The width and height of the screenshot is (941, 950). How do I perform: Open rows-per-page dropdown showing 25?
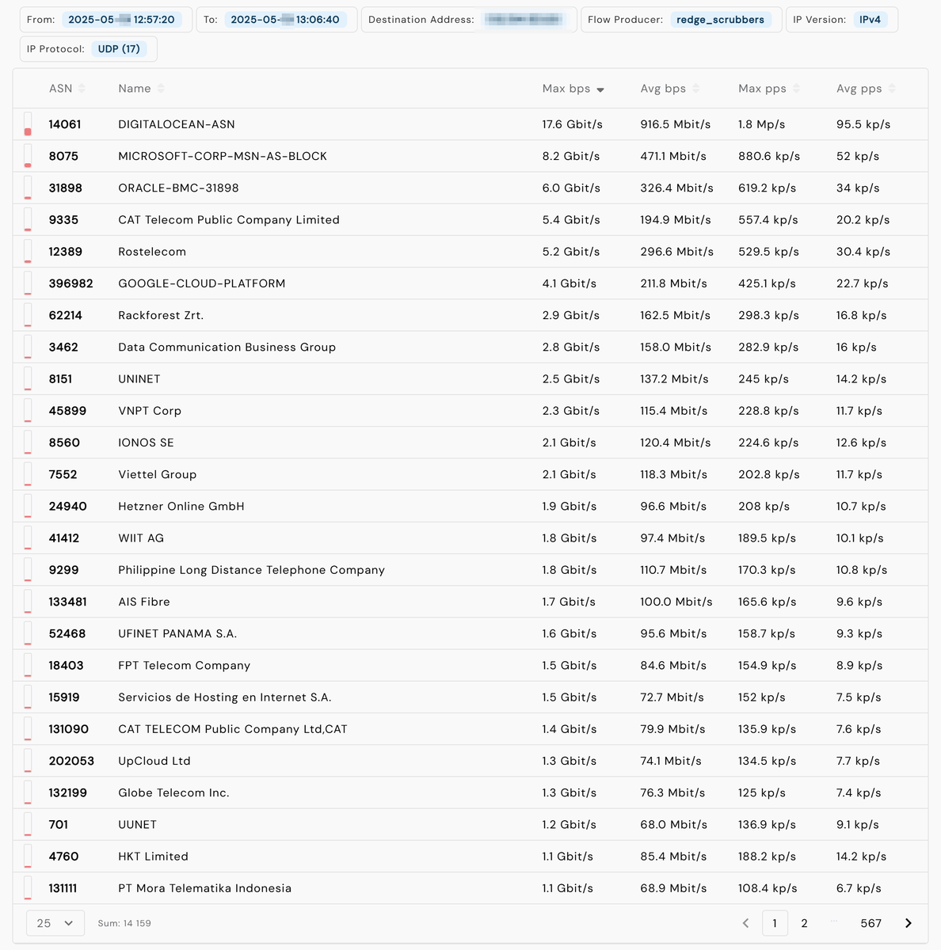point(55,923)
